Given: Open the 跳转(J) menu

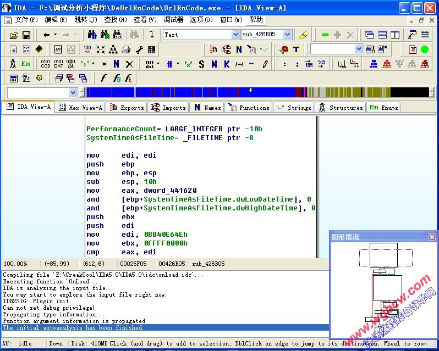Looking at the screenshot, I should (86, 20).
